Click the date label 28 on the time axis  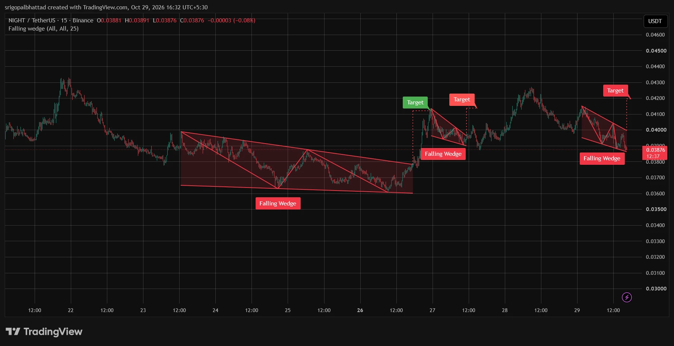pos(504,310)
